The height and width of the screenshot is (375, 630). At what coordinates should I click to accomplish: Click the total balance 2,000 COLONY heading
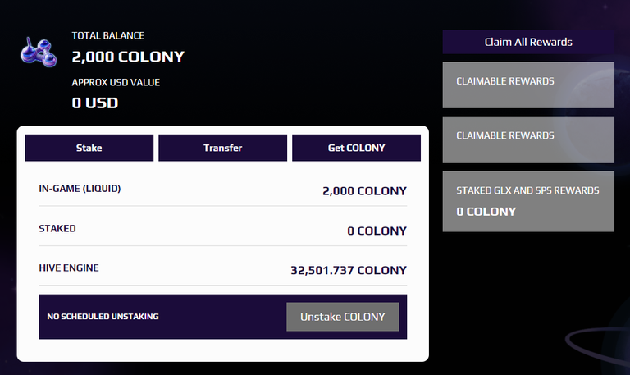pyautogui.click(x=128, y=57)
